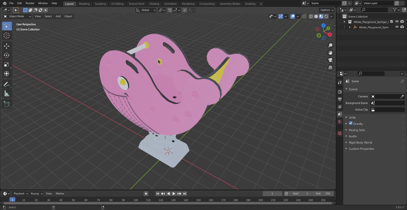
Task: Select the Cursor tool in the toolbar
Action: 7,35
